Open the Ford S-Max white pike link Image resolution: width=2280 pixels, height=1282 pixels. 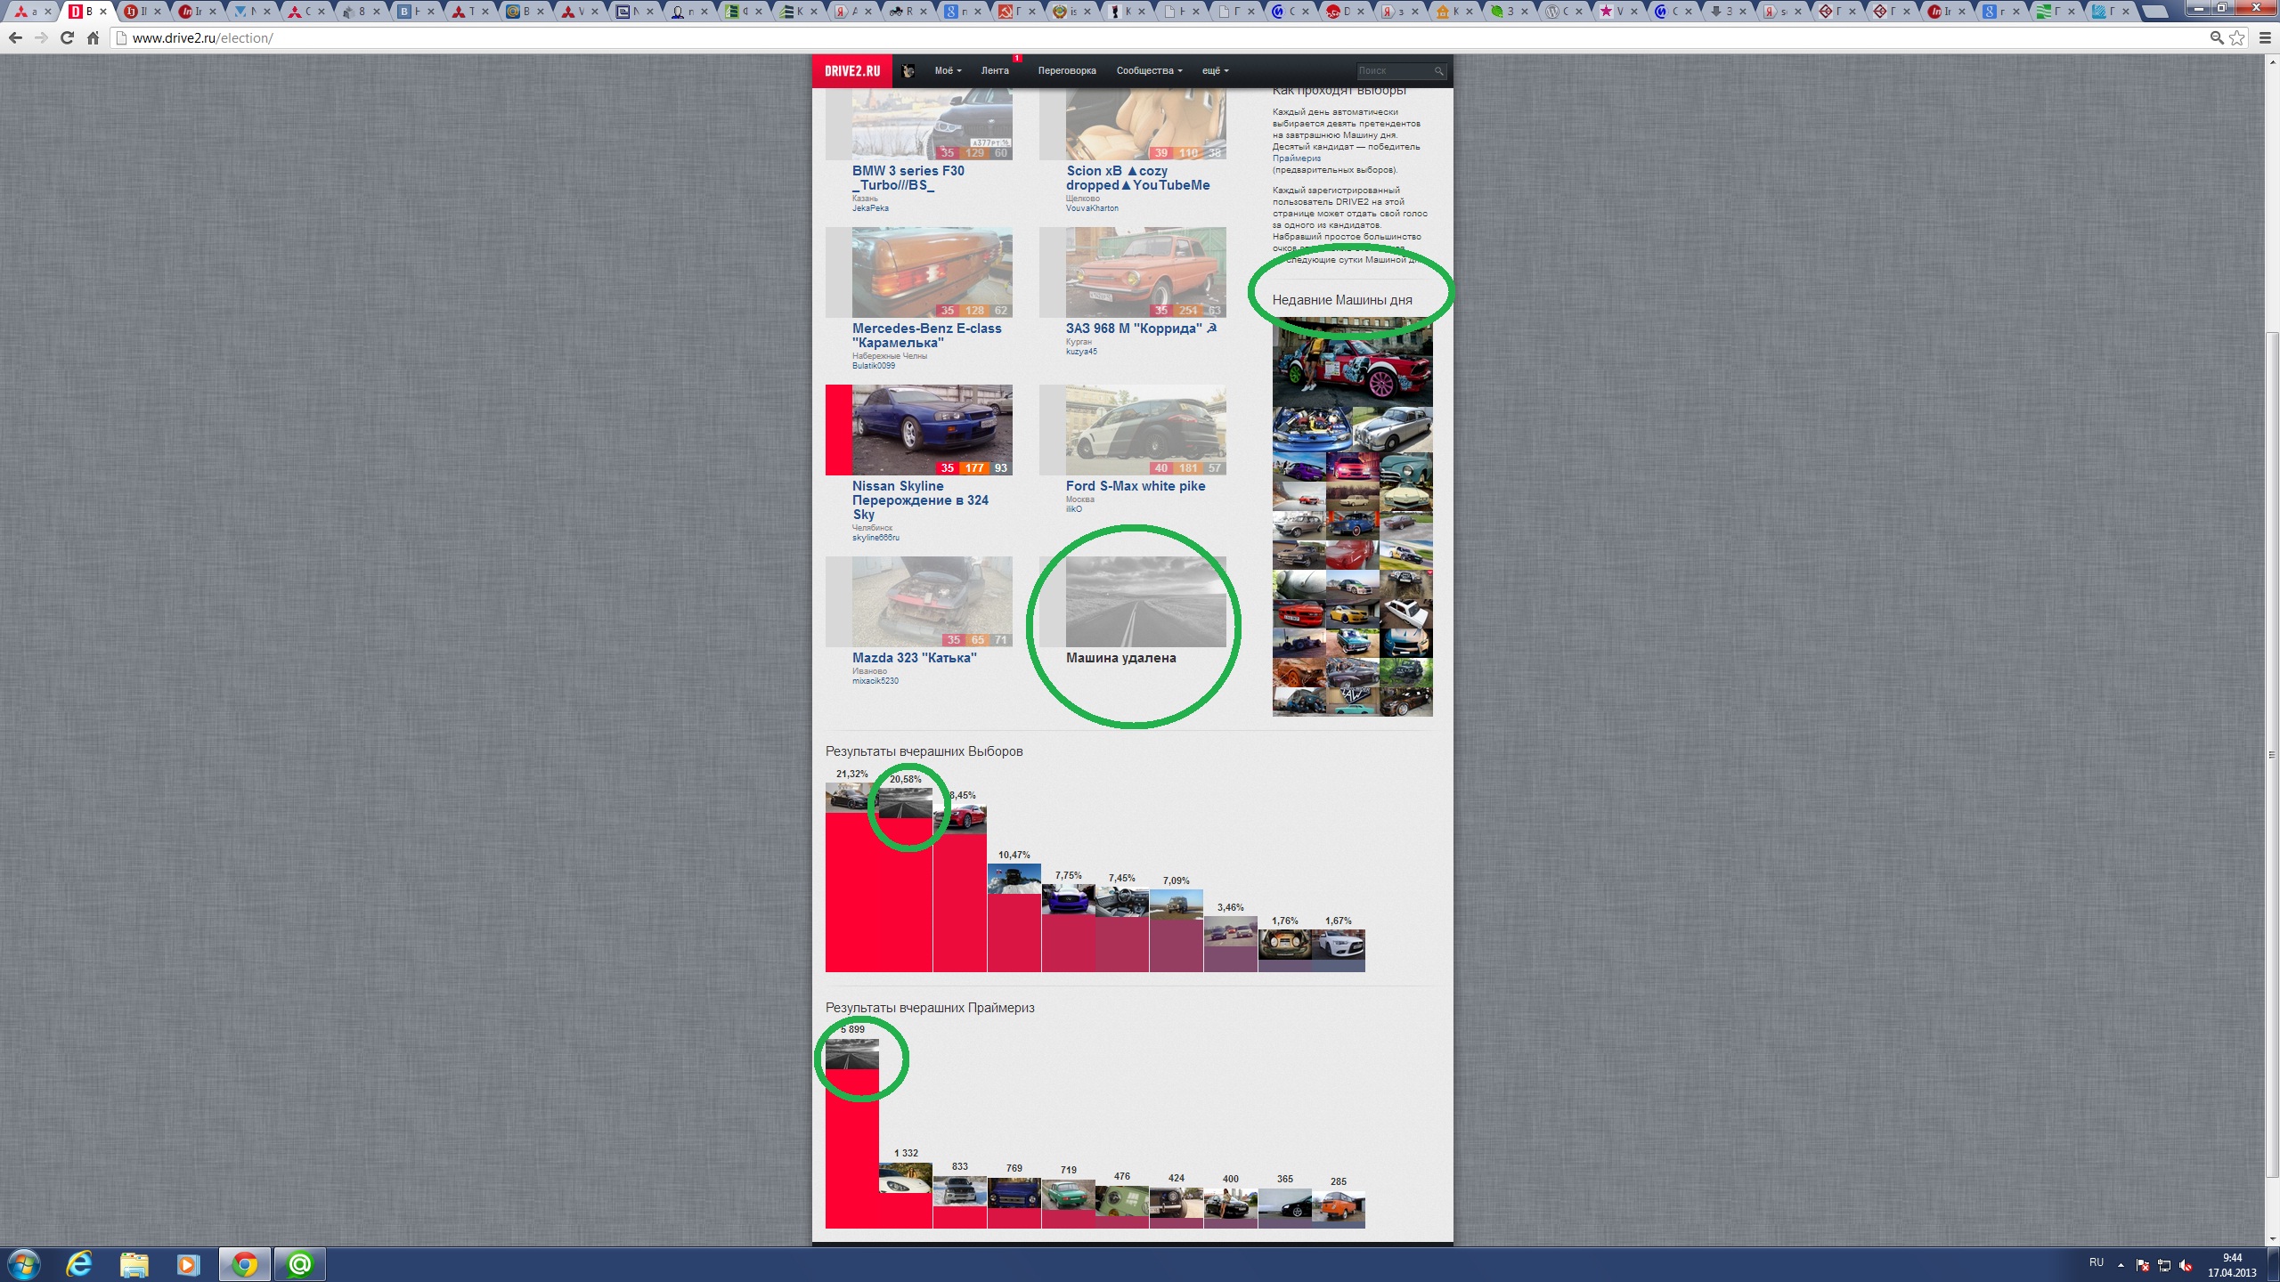click(x=1135, y=486)
